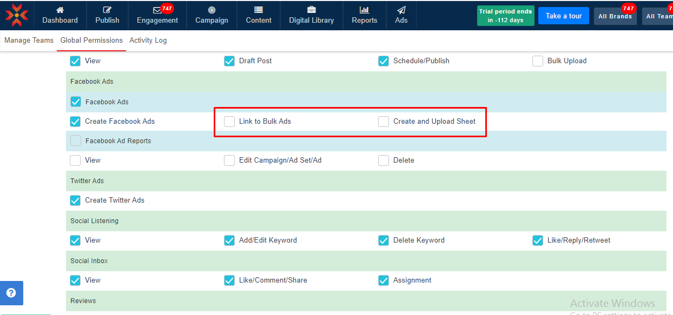Click the blue help question mark button

pyautogui.click(x=11, y=293)
